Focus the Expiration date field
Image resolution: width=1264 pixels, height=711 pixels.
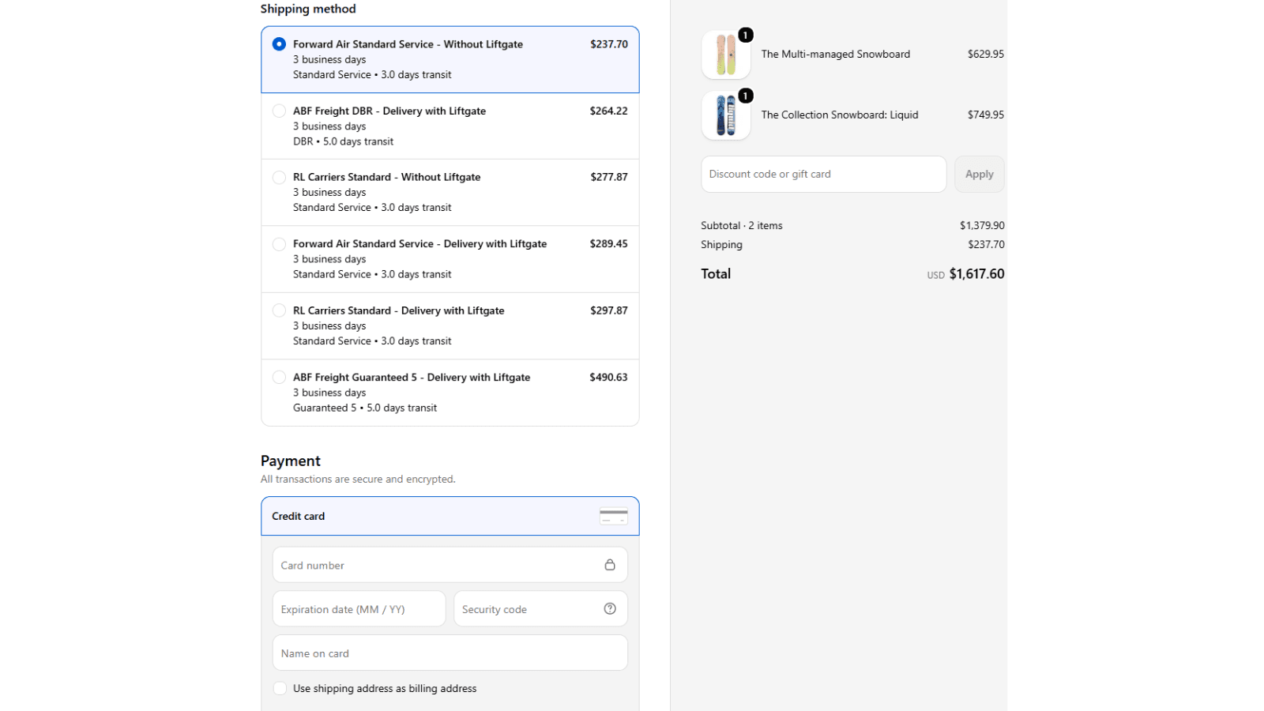359,609
